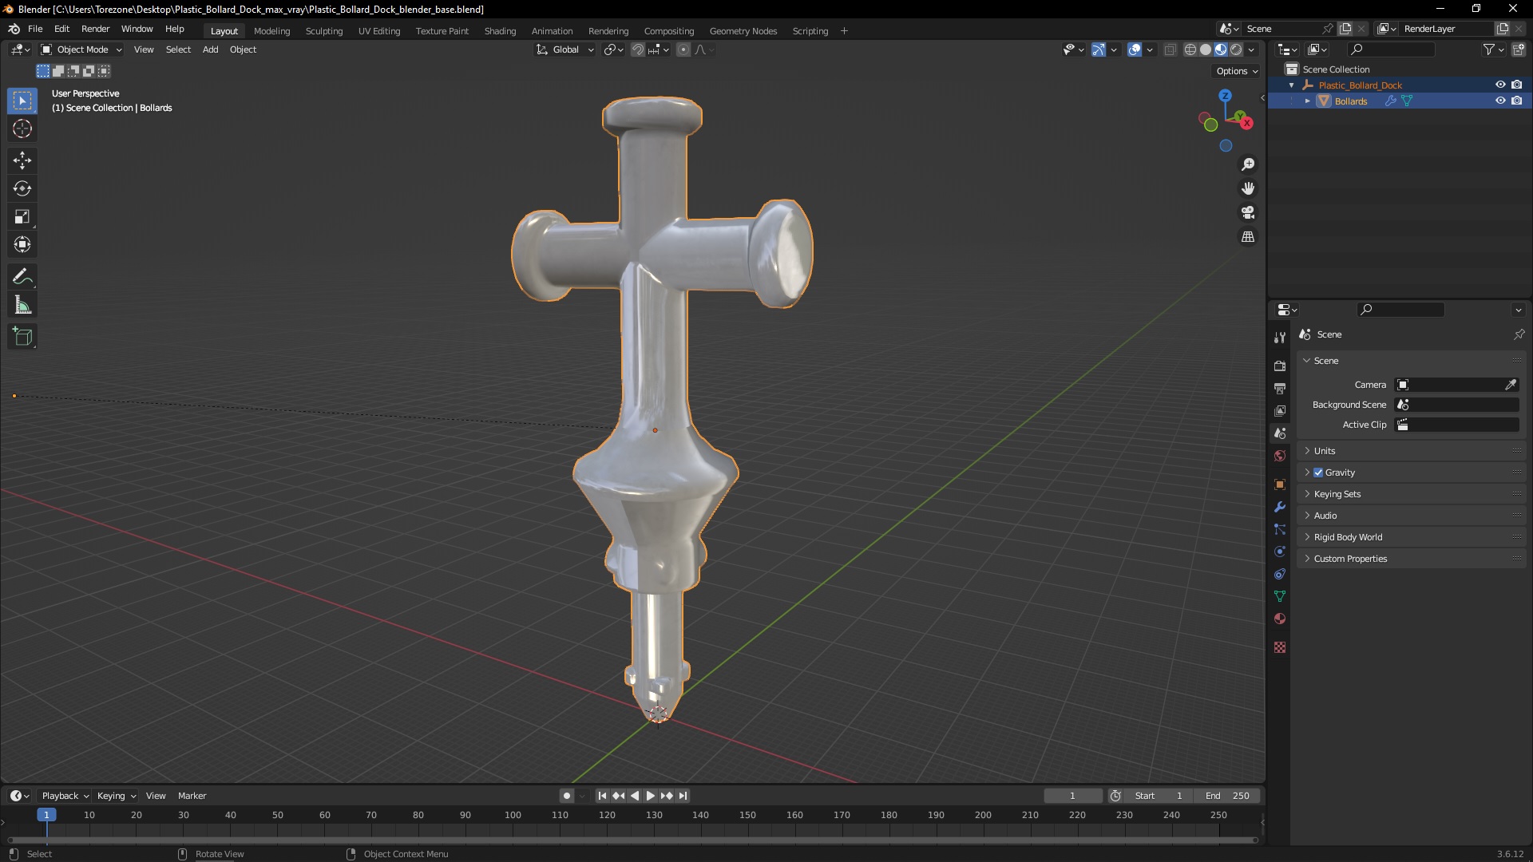Open the File menu
1533x862 pixels.
point(35,29)
